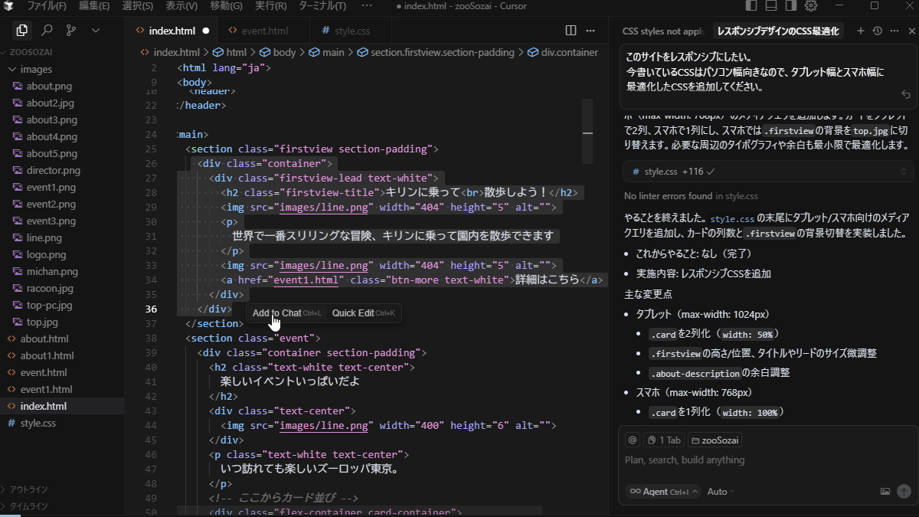The image size is (919, 517).
Task: Click the zooSozai folder context chip
Action: click(x=715, y=440)
